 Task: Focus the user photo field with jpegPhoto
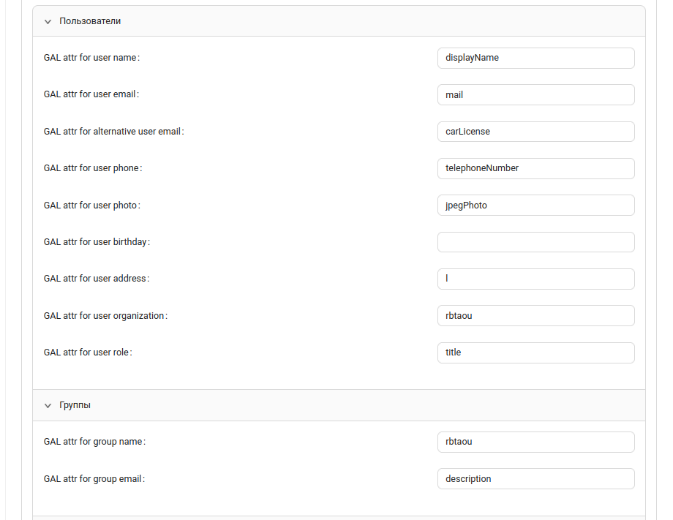[x=535, y=206]
